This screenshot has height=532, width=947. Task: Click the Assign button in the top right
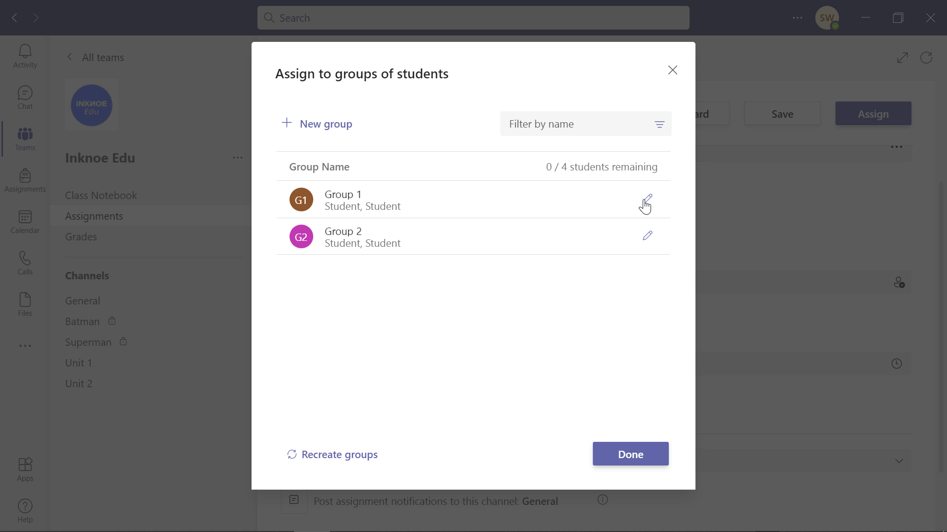pyautogui.click(x=874, y=114)
